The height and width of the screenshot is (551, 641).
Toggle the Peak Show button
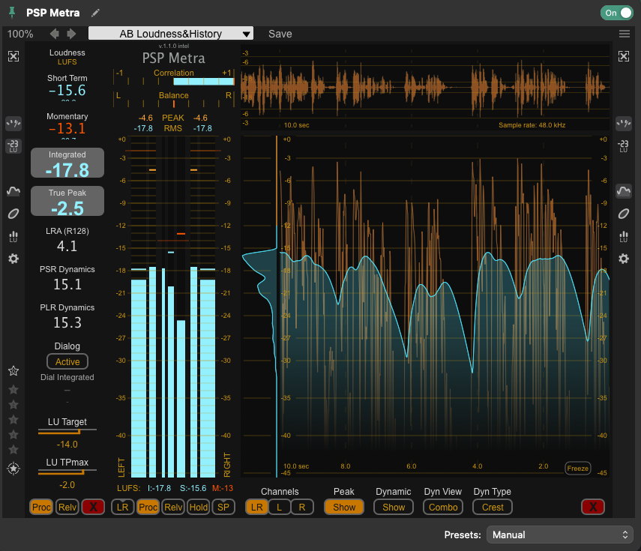point(344,508)
